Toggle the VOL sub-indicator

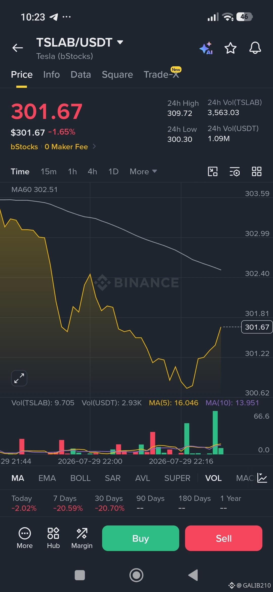click(213, 478)
